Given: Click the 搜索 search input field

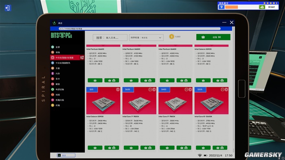Looking at the screenshot, I should [110, 37].
